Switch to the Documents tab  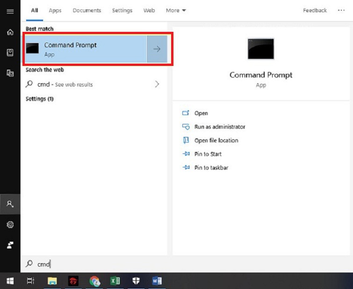(x=86, y=10)
